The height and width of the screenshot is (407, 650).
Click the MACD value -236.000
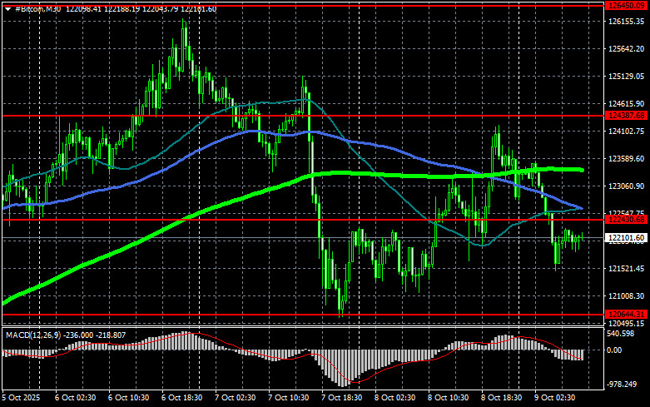click(78, 335)
